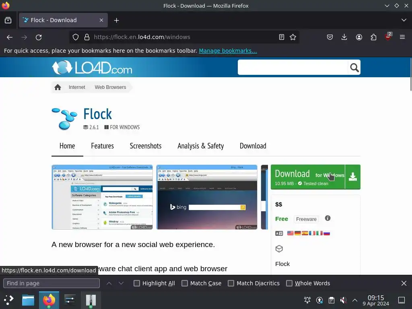
Task: Click the Manage bookmarks link
Action: coord(228,51)
